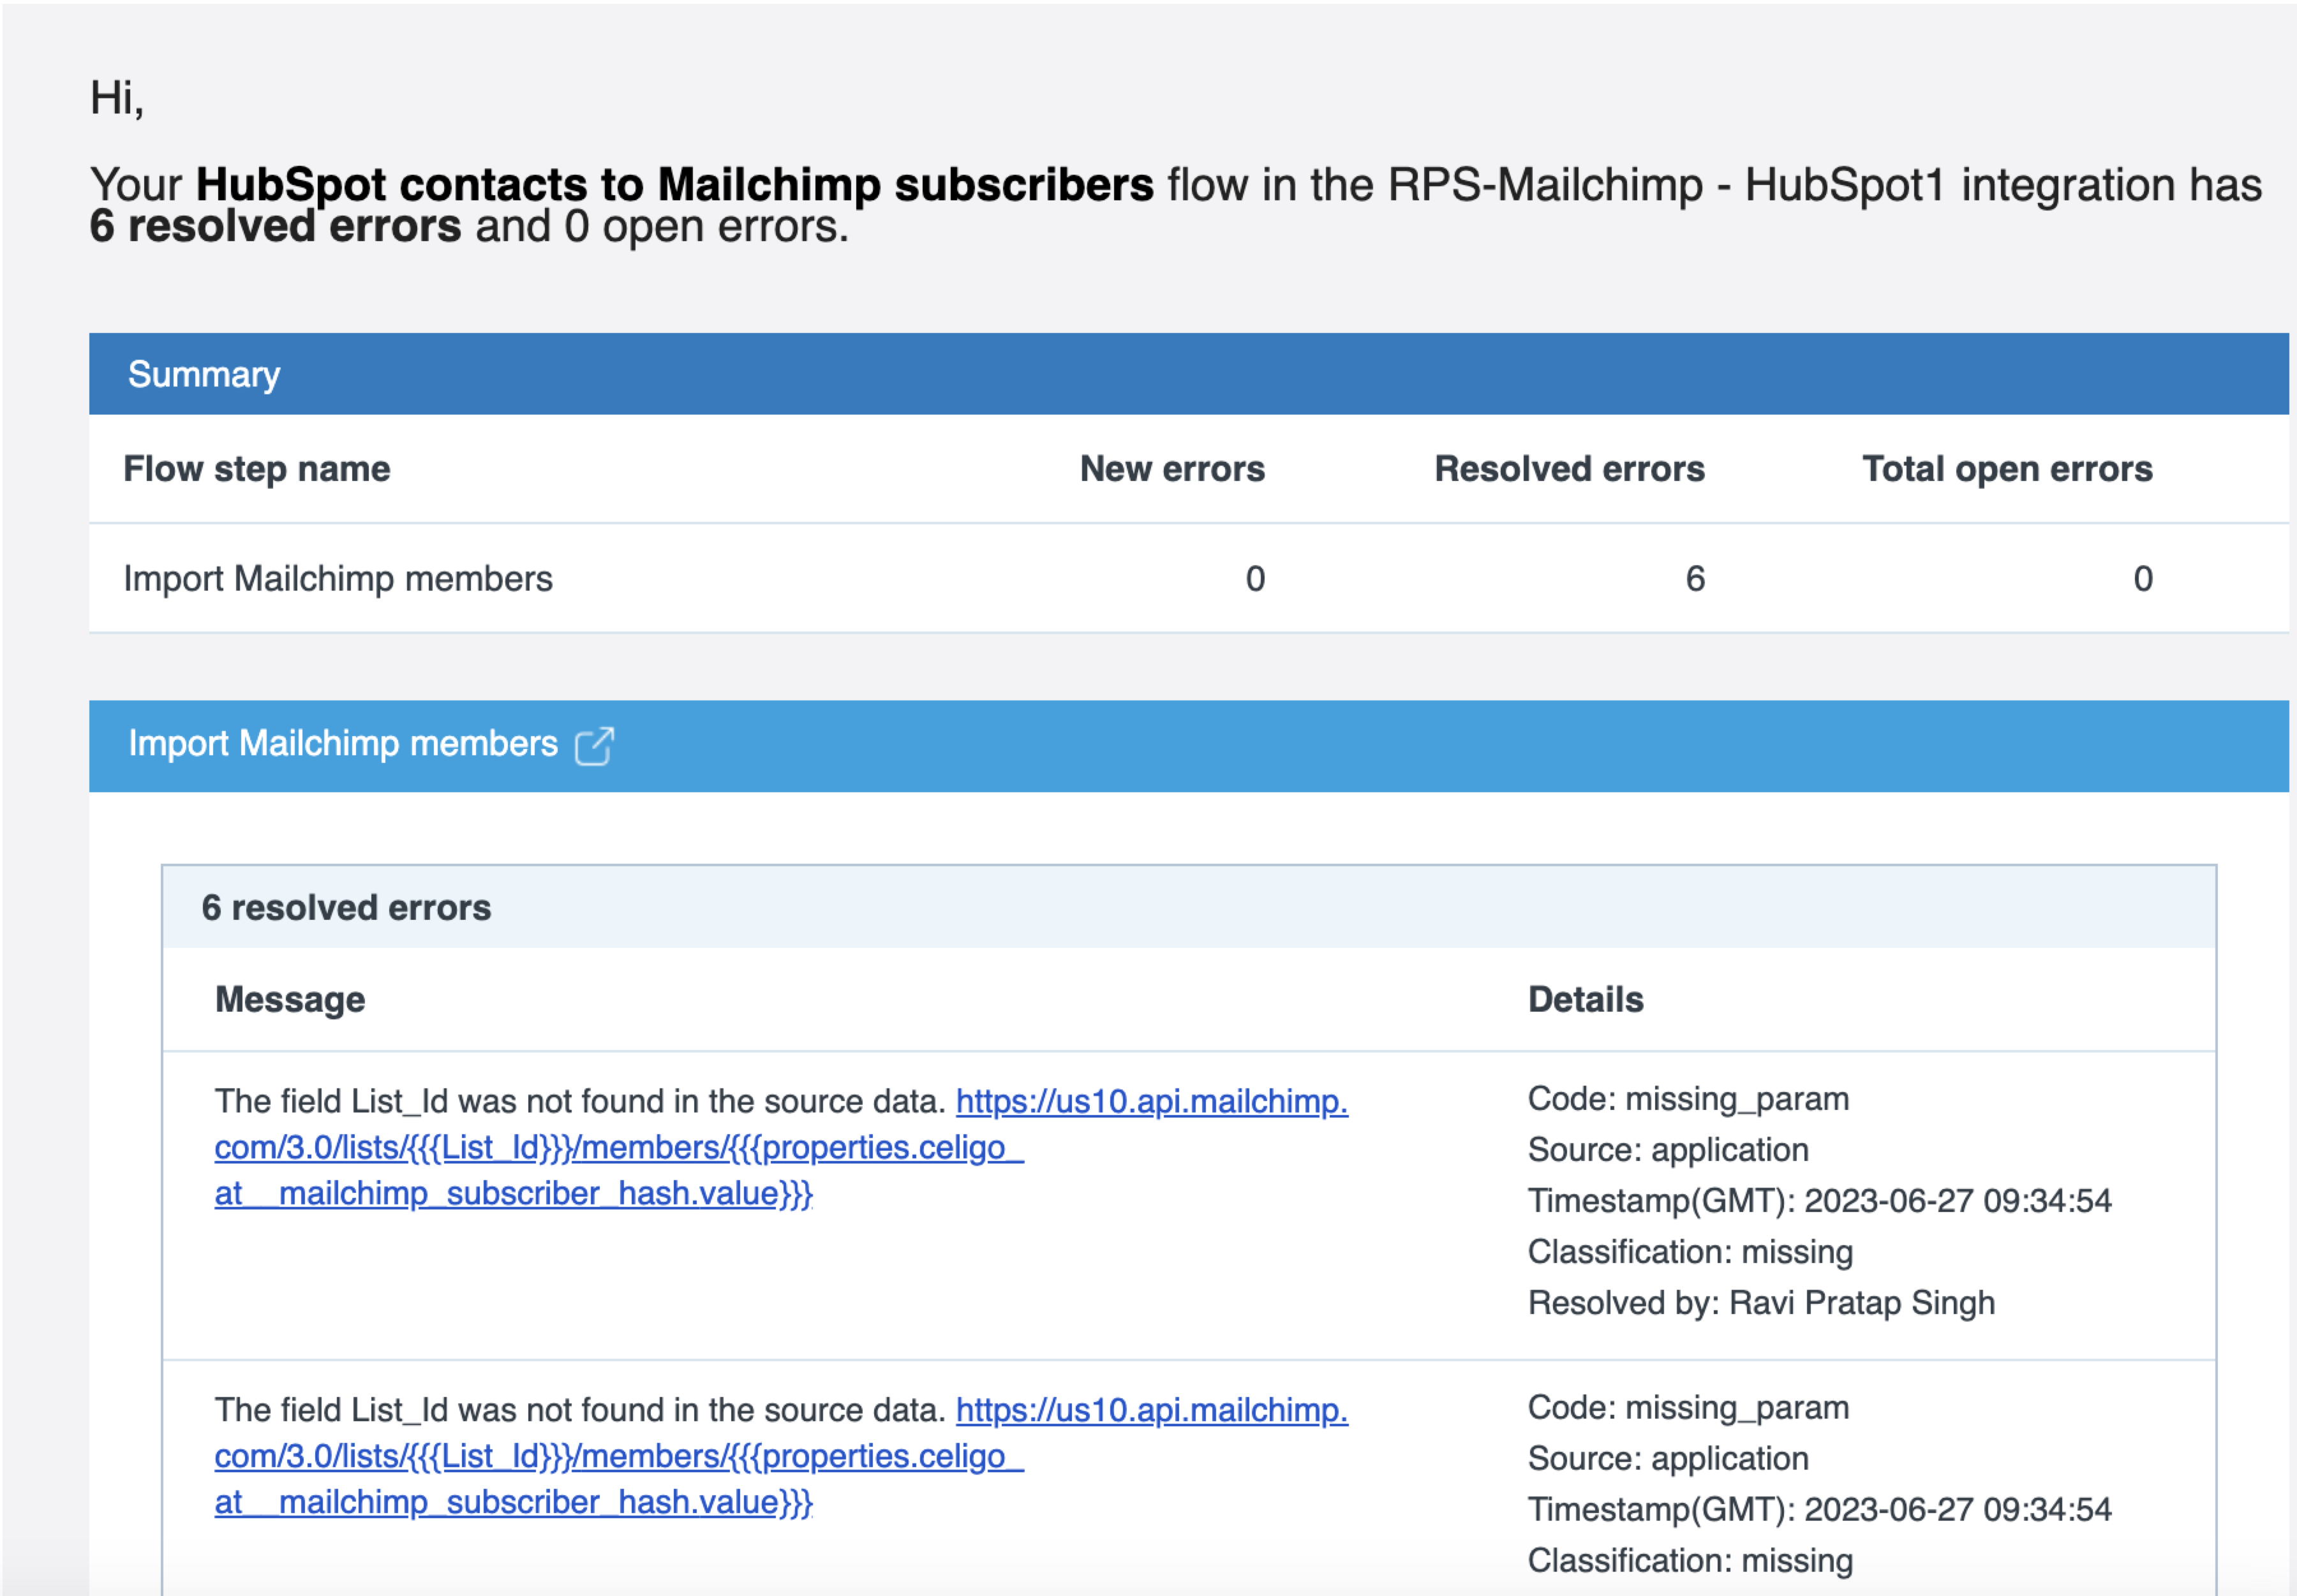This screenshot has width=2297, height=1596.
Task: Click the Message column header
Action: tap(290, 999)
